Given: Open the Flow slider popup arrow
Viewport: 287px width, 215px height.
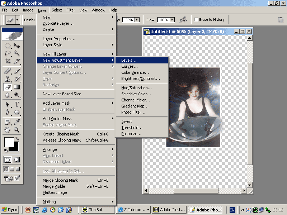Looking at the screenshot, I should pyautogui.click(x=172, y=20).
